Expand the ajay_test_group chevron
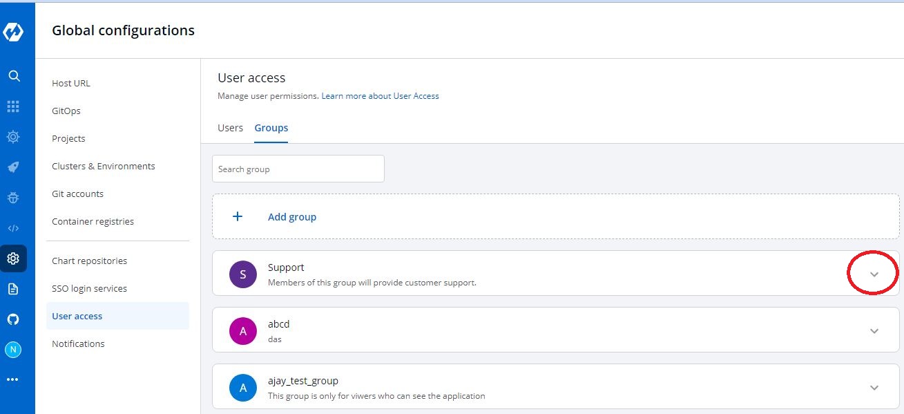904x414 pixels. (x=874, y=388)
